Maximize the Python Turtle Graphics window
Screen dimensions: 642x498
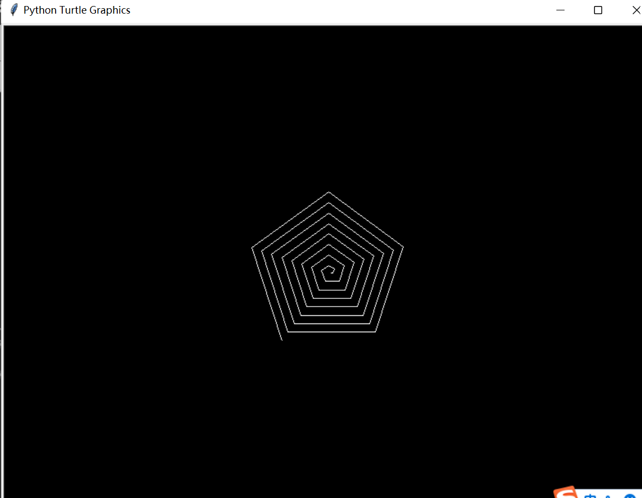pos(598,10)
